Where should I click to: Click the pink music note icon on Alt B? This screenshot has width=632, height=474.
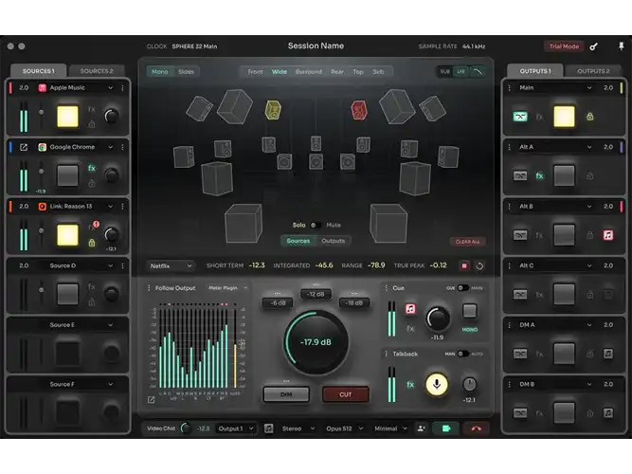[608, 235]
